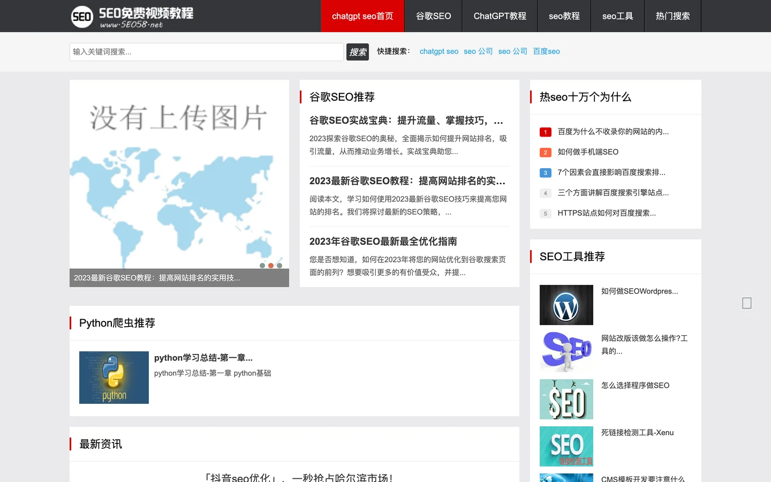Click the Python爬虫推荐 section heading
The width and height of the screenshot is (771, 482).
pos(117,323)
